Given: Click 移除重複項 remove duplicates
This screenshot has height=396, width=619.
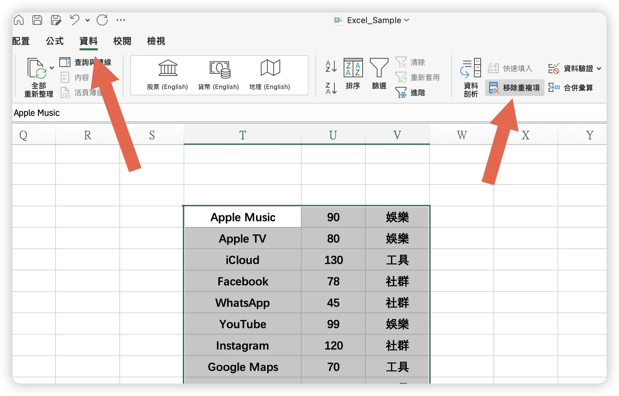Looking at the screenshot, I should pyautogui.click(x=514, y=88).
